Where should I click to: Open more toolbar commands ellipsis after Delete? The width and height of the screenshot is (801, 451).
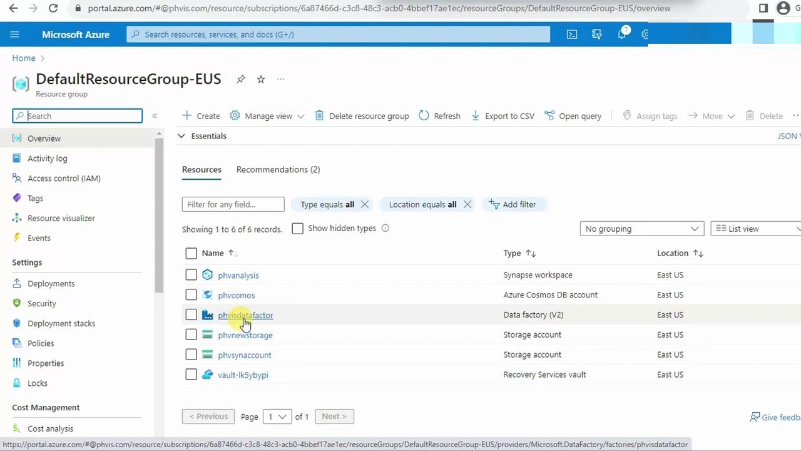pos(796,115)
